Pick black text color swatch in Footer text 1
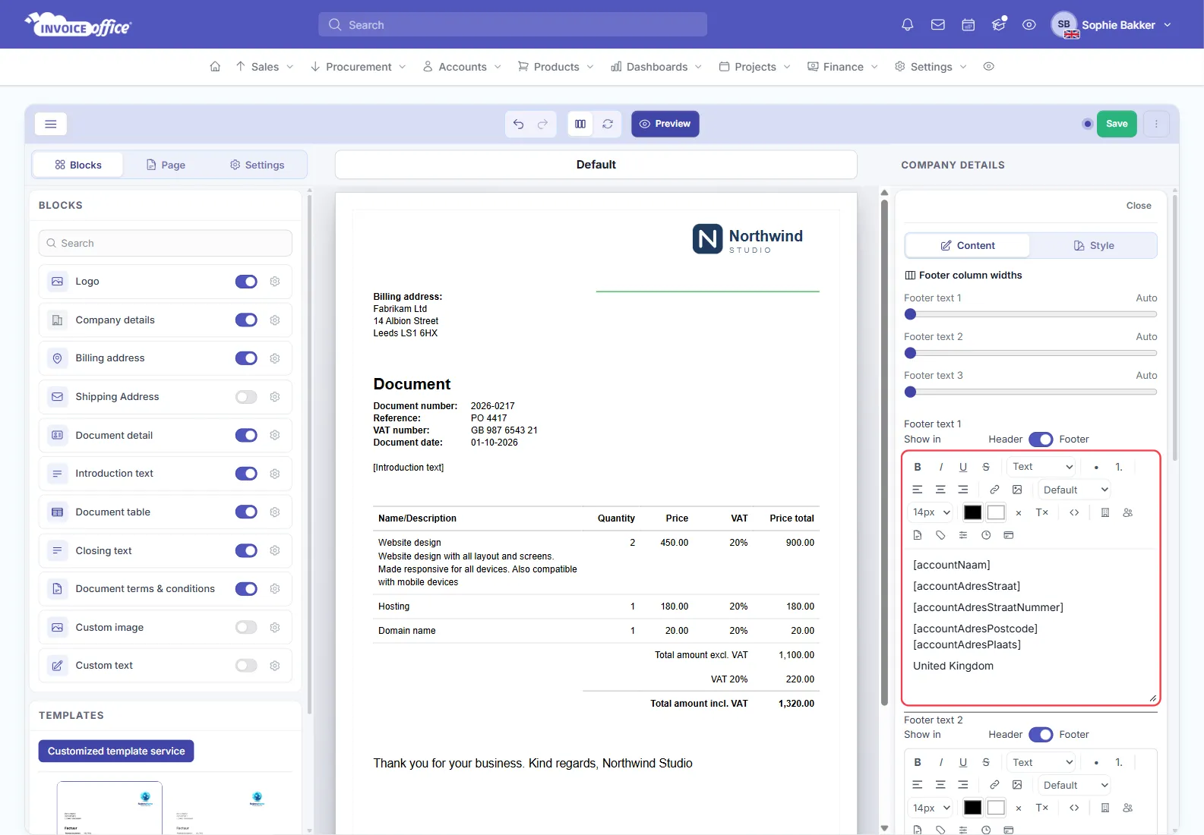 click(x=972, y=512)
